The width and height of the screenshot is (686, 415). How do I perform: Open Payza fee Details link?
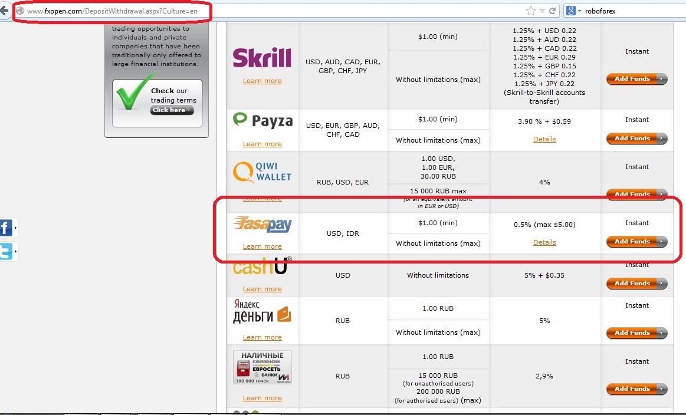point(544,139)
